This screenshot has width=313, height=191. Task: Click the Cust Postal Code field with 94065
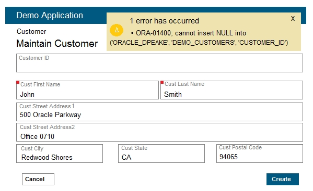pos(260,154)
